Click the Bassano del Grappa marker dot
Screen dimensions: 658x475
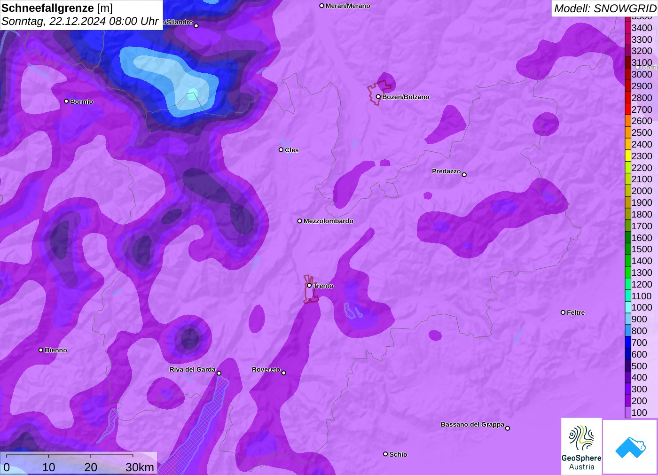click(x=507, y=428)
